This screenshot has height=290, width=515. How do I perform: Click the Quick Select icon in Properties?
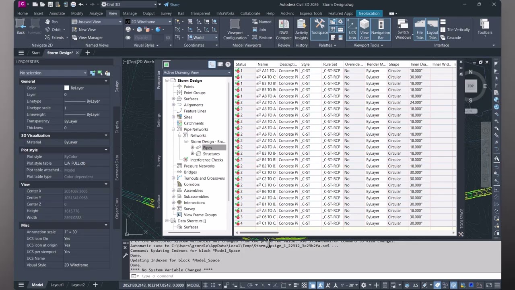click(x=107, y=73)
